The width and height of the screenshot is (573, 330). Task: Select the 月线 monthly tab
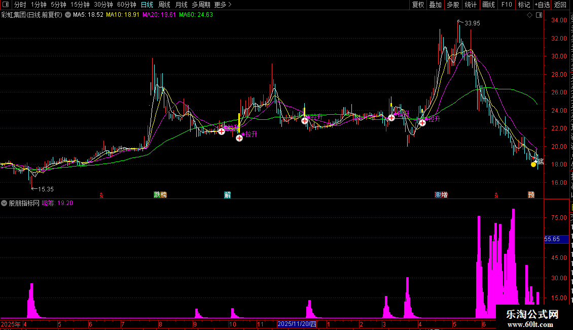coord(181,5)
